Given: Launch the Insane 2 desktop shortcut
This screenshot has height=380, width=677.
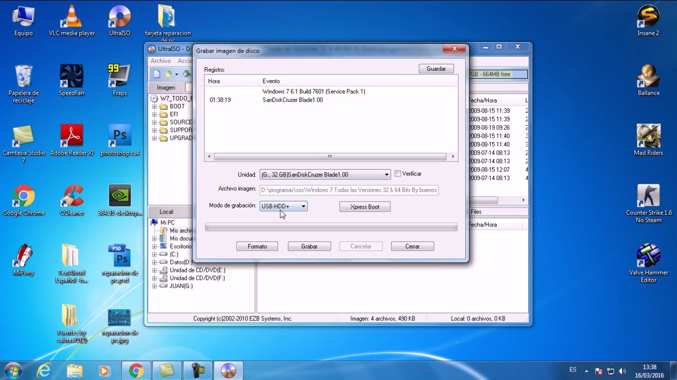Looking at the screenshot, I should click(648, 21).
